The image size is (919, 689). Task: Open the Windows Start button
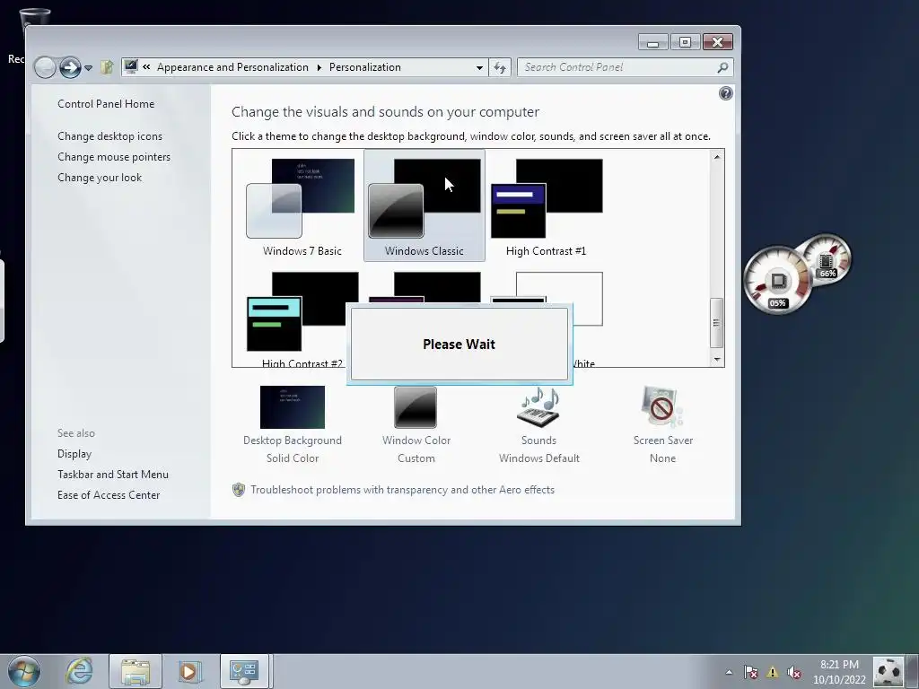tap(24, 671)
